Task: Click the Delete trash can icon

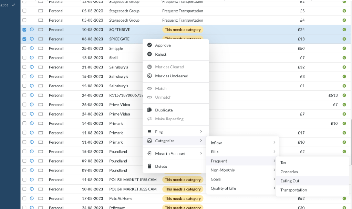Action: pyautogui.click(x=149, y=166)
